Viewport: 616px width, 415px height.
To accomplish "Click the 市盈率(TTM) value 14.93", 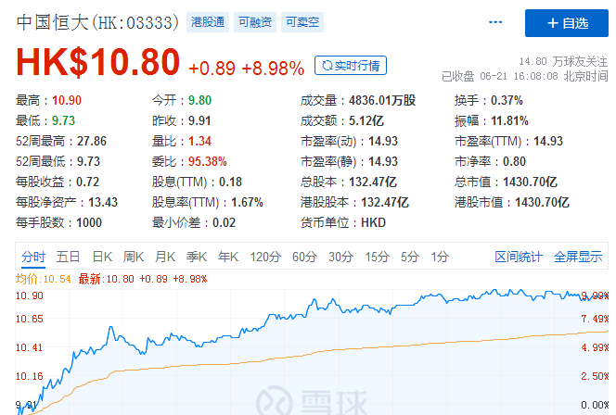I will pyautogui.click(x=548, y=141).
